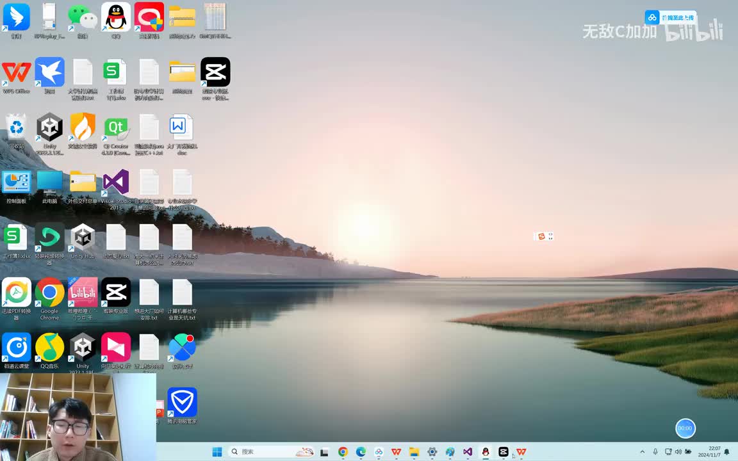Select the QQ penguin desktop shortcut
Viewport: 738px width, 461px height.
(x=116, y=17)
